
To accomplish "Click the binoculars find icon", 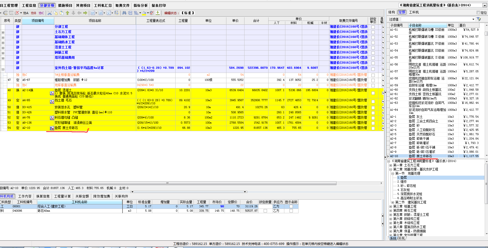I will (x=124, y=13).
